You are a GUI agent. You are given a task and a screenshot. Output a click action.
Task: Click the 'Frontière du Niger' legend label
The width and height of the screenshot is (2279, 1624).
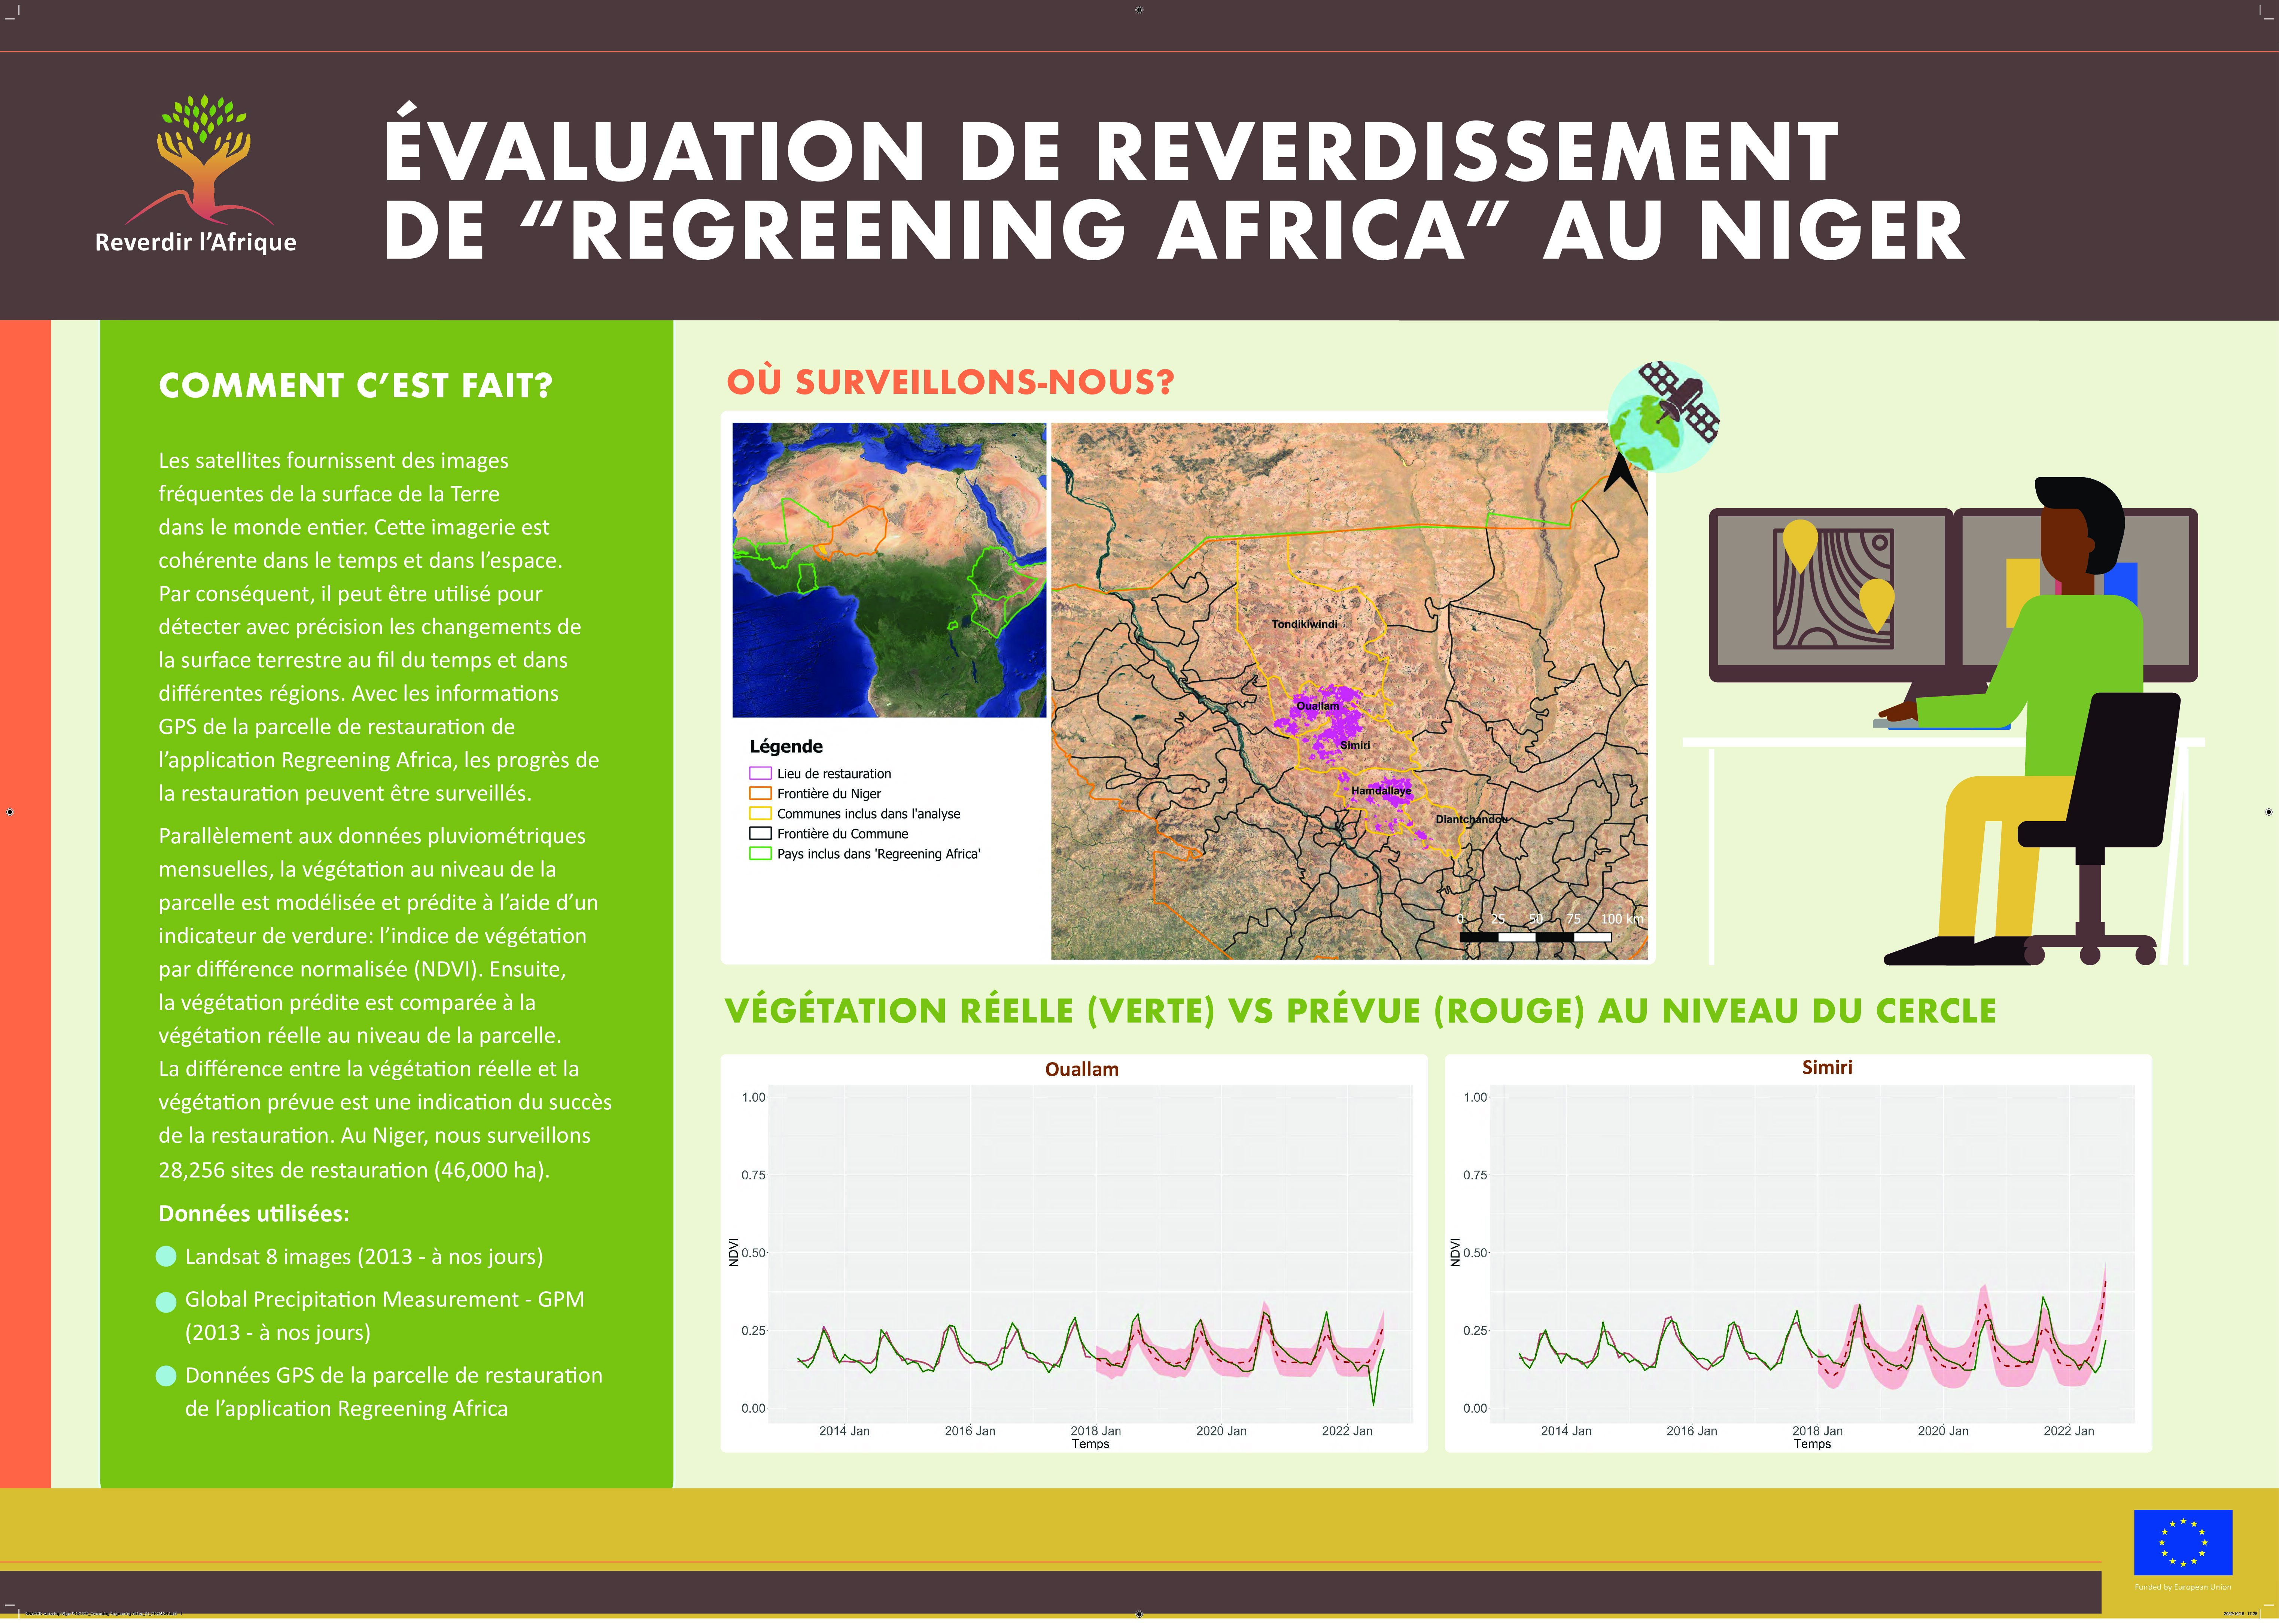click(829, 794)
